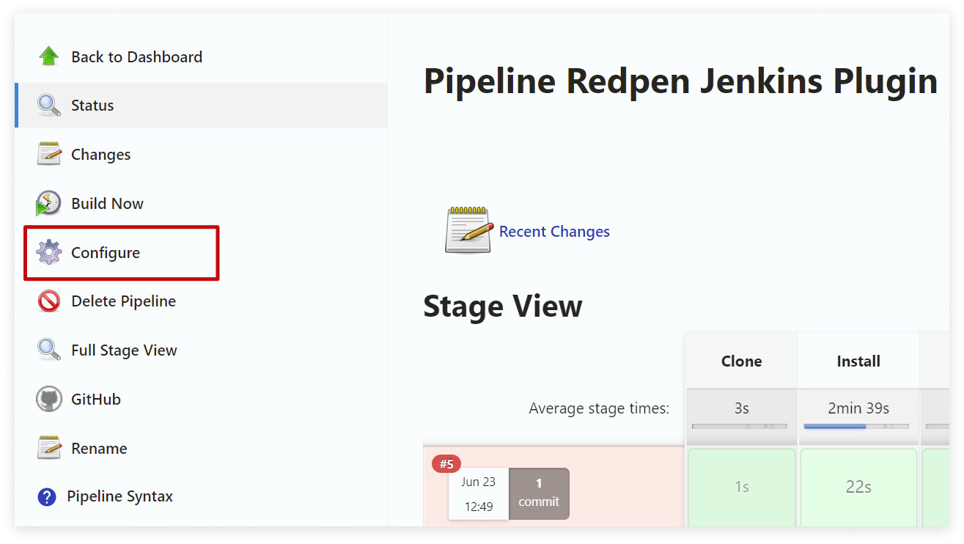This screenshot has height=544, width=964.
Task: Click the Average stage times label
Action: coord(599,408)
